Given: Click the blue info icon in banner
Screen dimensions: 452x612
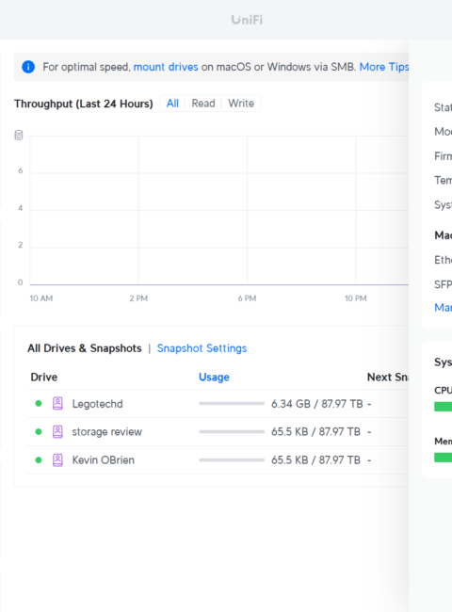Looking at the screenshot, I should [28, 67].
